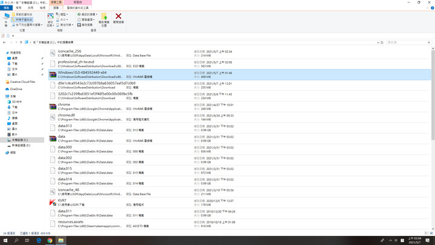Open Advanced options (進階選項) dropdown

coord(86,20)
